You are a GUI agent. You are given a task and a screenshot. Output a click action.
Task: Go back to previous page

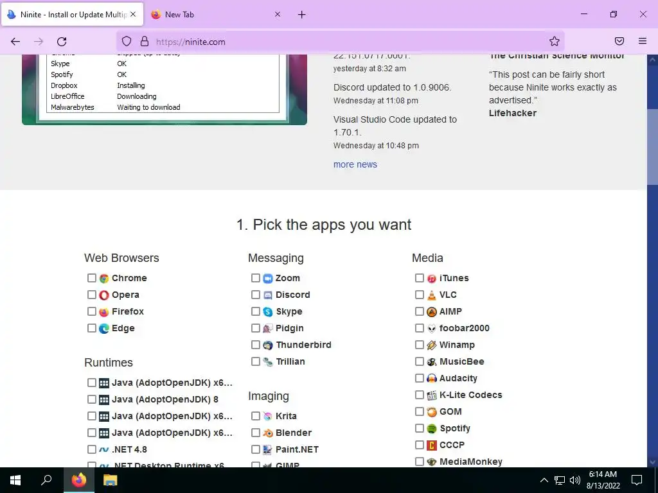coord(15,42)
